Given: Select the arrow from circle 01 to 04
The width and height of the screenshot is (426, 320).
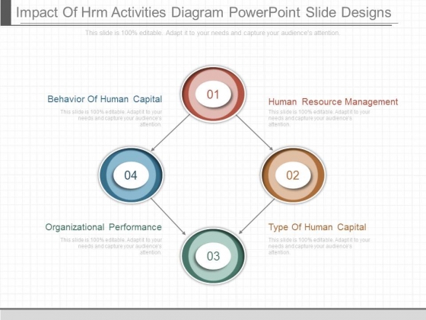Looking at the screenshot, I should coord(170,133).
